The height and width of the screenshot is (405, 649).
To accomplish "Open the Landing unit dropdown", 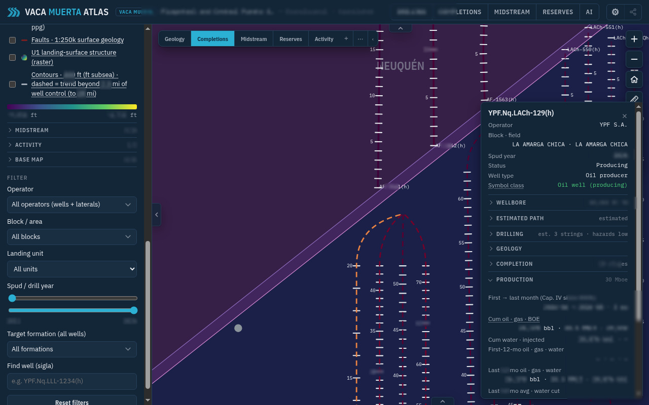I will (x=72, y=269).
